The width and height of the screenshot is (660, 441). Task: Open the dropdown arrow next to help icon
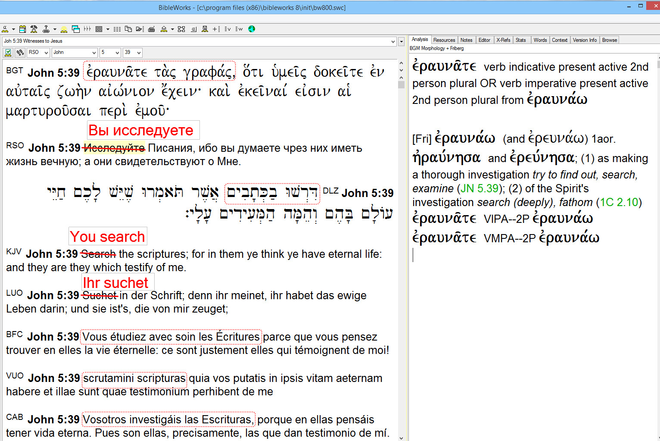pyautogui.click(x=55, y=29)
